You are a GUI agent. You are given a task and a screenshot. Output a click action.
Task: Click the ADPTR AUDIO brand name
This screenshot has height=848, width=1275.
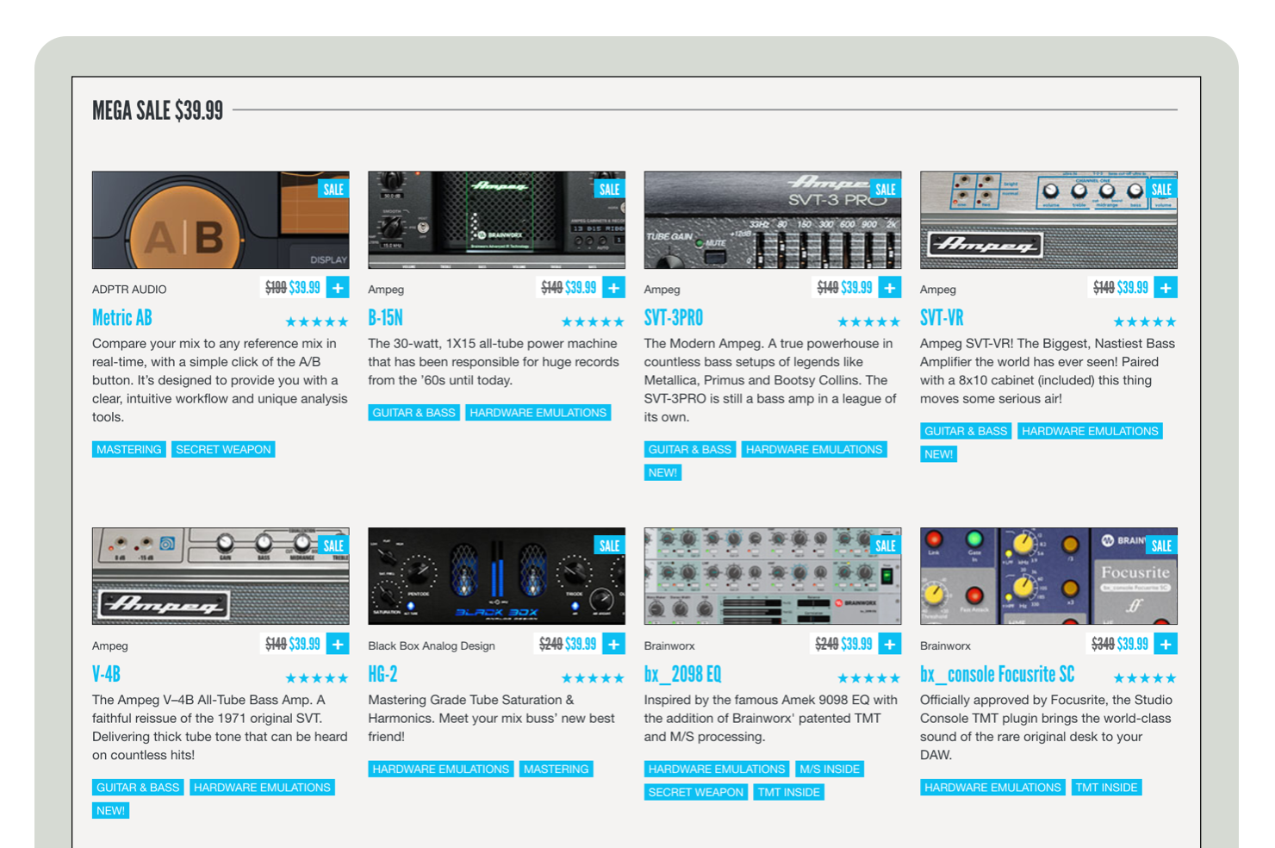click(x=129, y=290)
